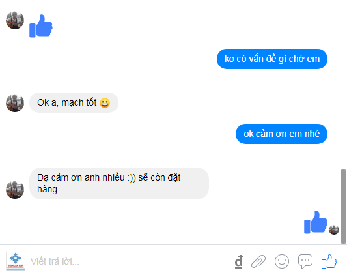Image resolution: width=347 pixels, height=279 pixels.
Task: Click avatar next to top thumbs-up
Action: coord(15,20)
